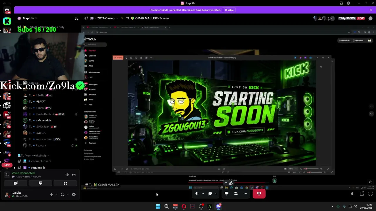The width and height of the screenshot is (376, 211).
Task: Collapse the members strip chevron above controls
Action: click(x=226, y=183)
